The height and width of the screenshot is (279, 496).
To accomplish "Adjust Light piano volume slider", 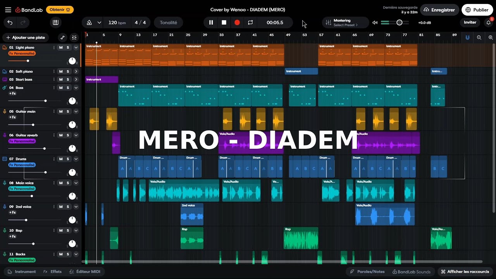I will click(x=35, y=61).
